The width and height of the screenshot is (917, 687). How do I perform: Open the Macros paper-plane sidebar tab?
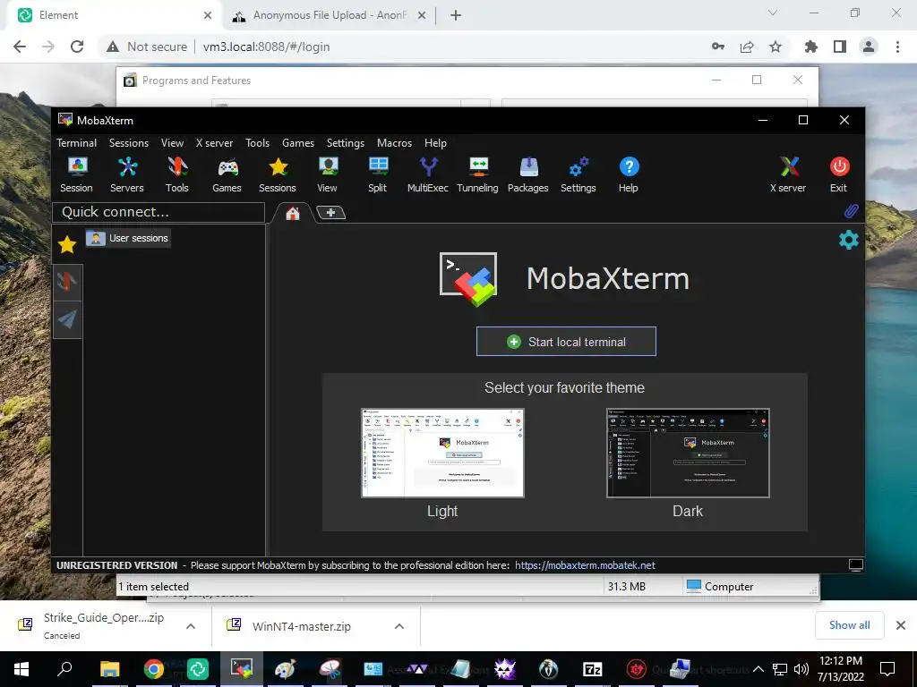[67, 319]
